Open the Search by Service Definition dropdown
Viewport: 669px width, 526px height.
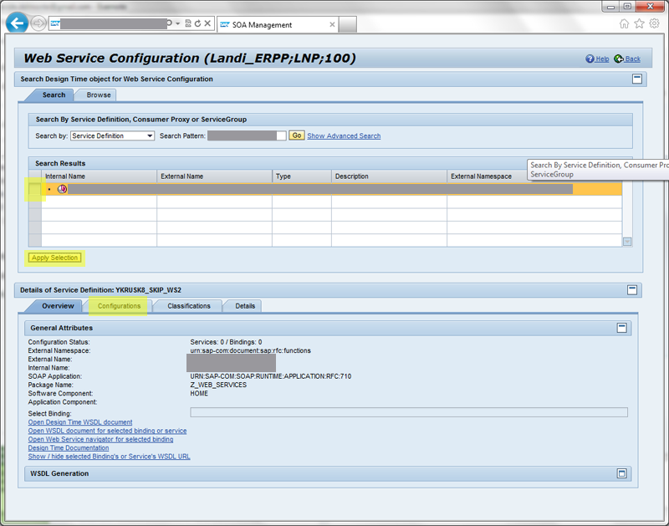click(x=112, y=135)
